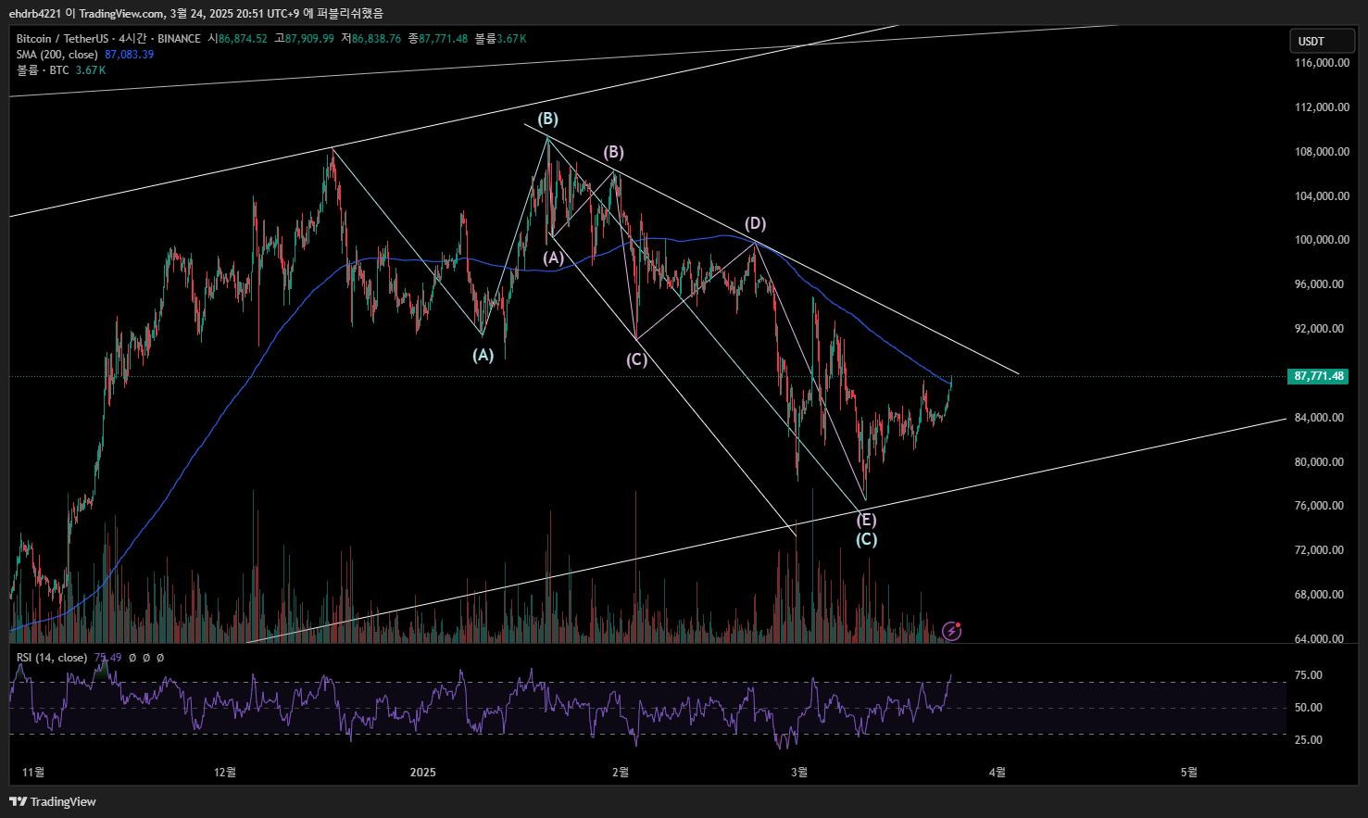The height and width of the screenshot is (818, 1368).
Task: Click the purple lightning bolt icon on the chart
Action: pos(951,632)
